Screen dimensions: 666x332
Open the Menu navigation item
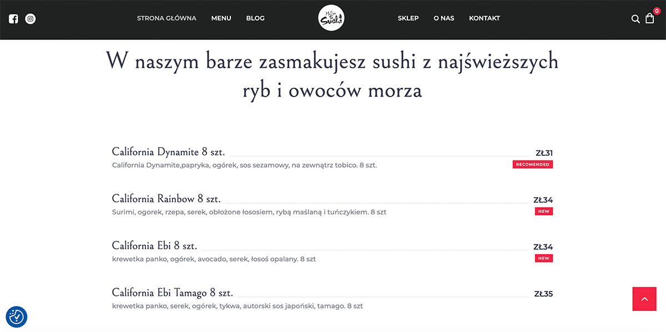pyautogui.click(x=221, y=18)
